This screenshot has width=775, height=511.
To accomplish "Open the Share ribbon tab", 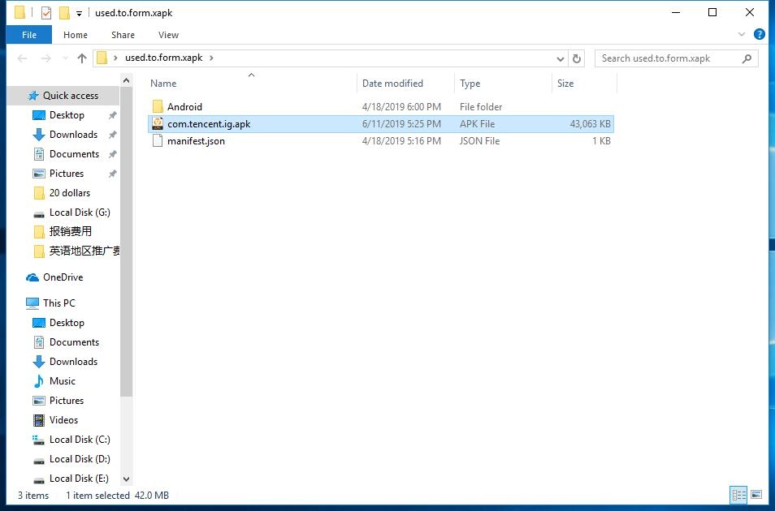I will [x=123, y=35].
